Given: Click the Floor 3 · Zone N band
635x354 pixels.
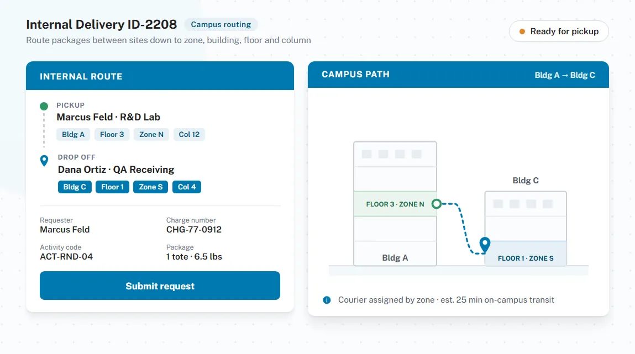Looking at the screenshot, I should [x=395, y=204].
